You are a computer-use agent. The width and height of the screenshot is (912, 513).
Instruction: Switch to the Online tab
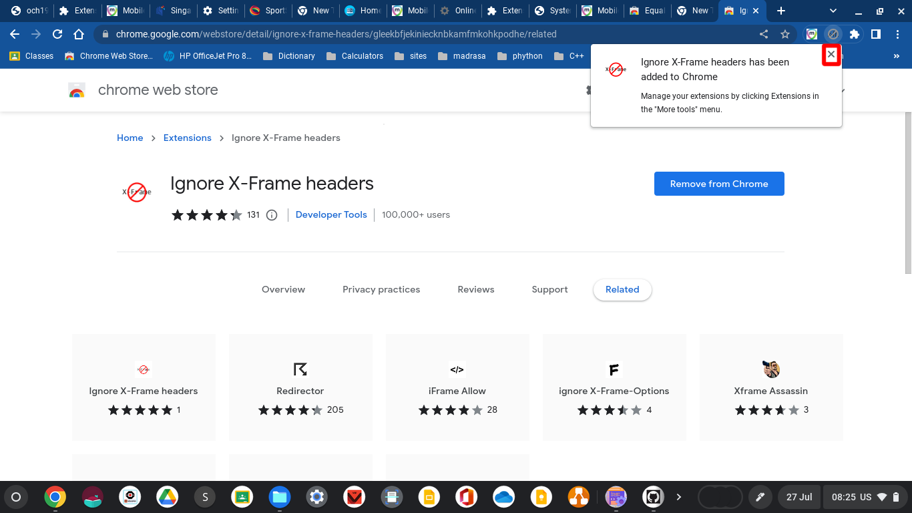point(459,11)
